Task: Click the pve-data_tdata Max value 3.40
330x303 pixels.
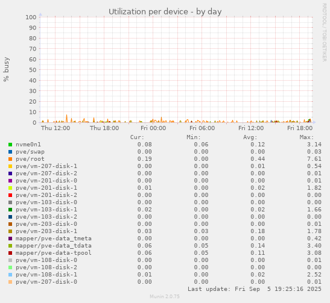Action: click(314, 246)
